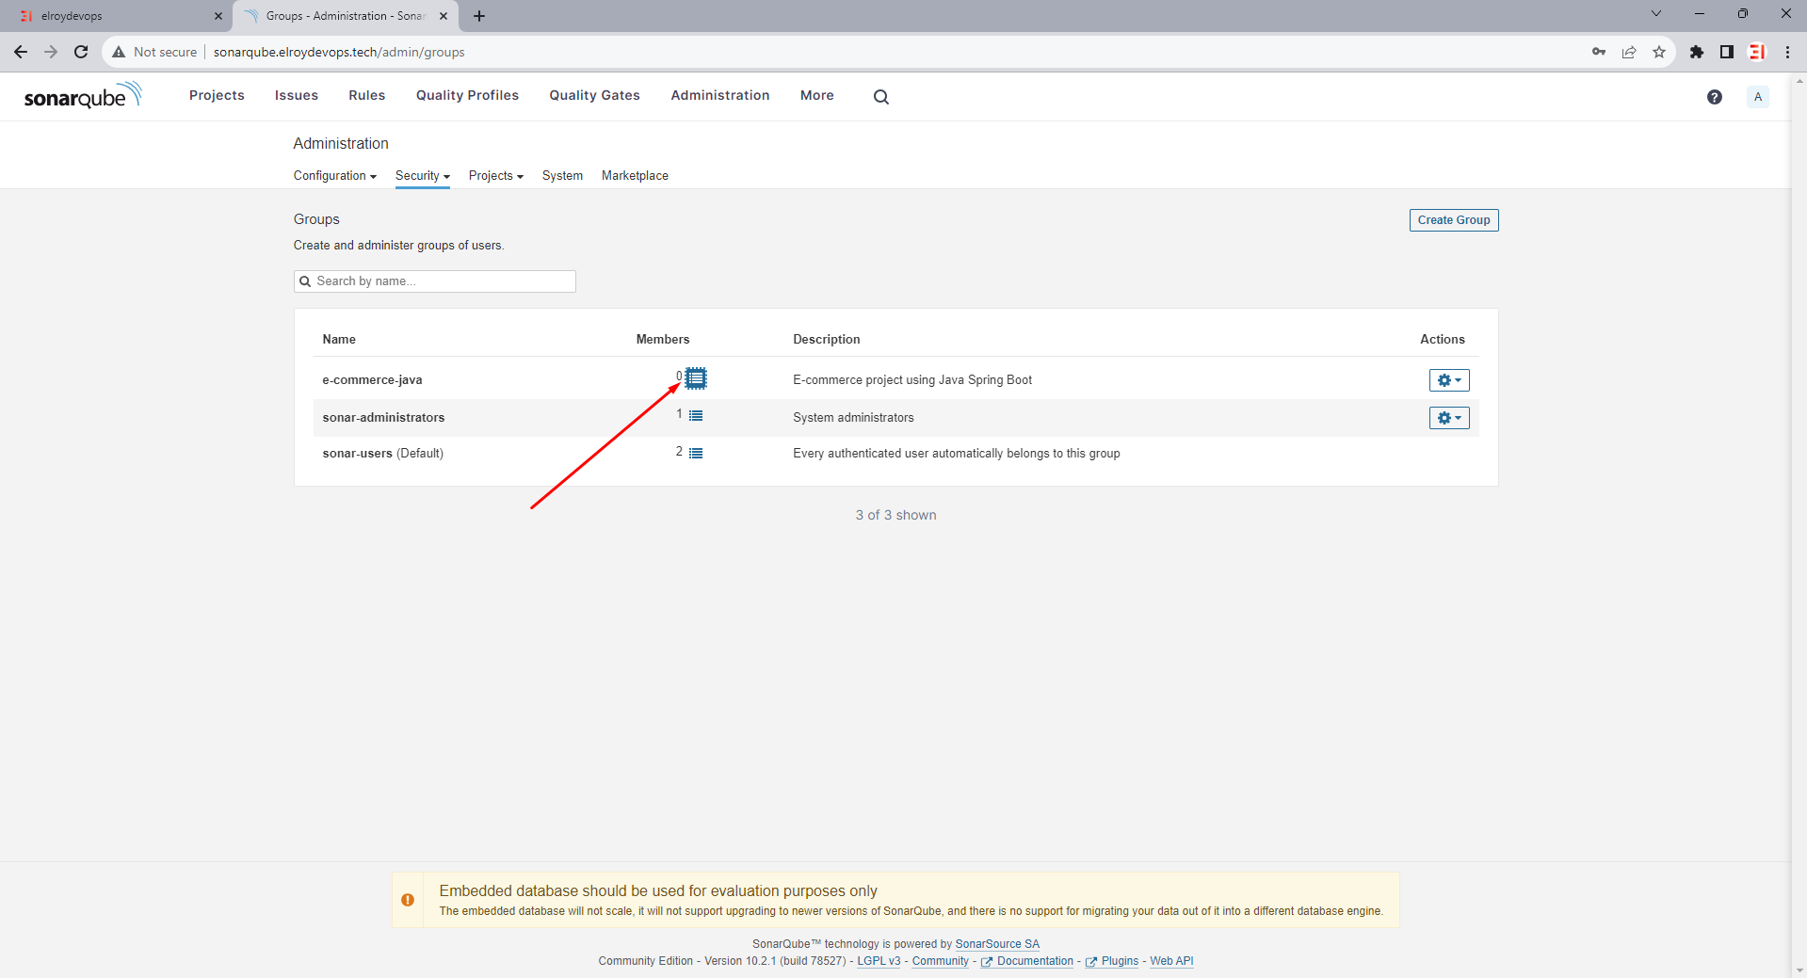Close the Groups Administration tab
The width and height of the screenshot is (1807, 978).
[x=444, y=16]
